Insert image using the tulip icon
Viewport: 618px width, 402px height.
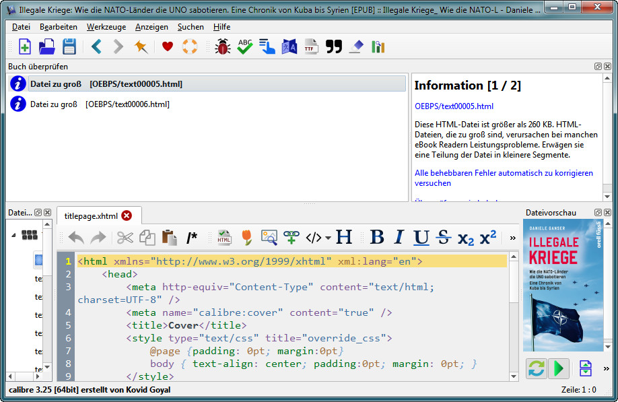(x=246, y=237)
